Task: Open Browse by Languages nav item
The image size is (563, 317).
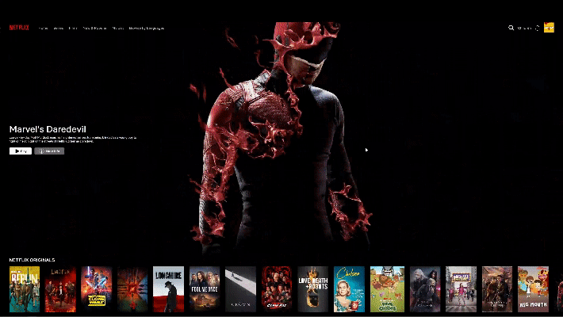Action: 147,28
